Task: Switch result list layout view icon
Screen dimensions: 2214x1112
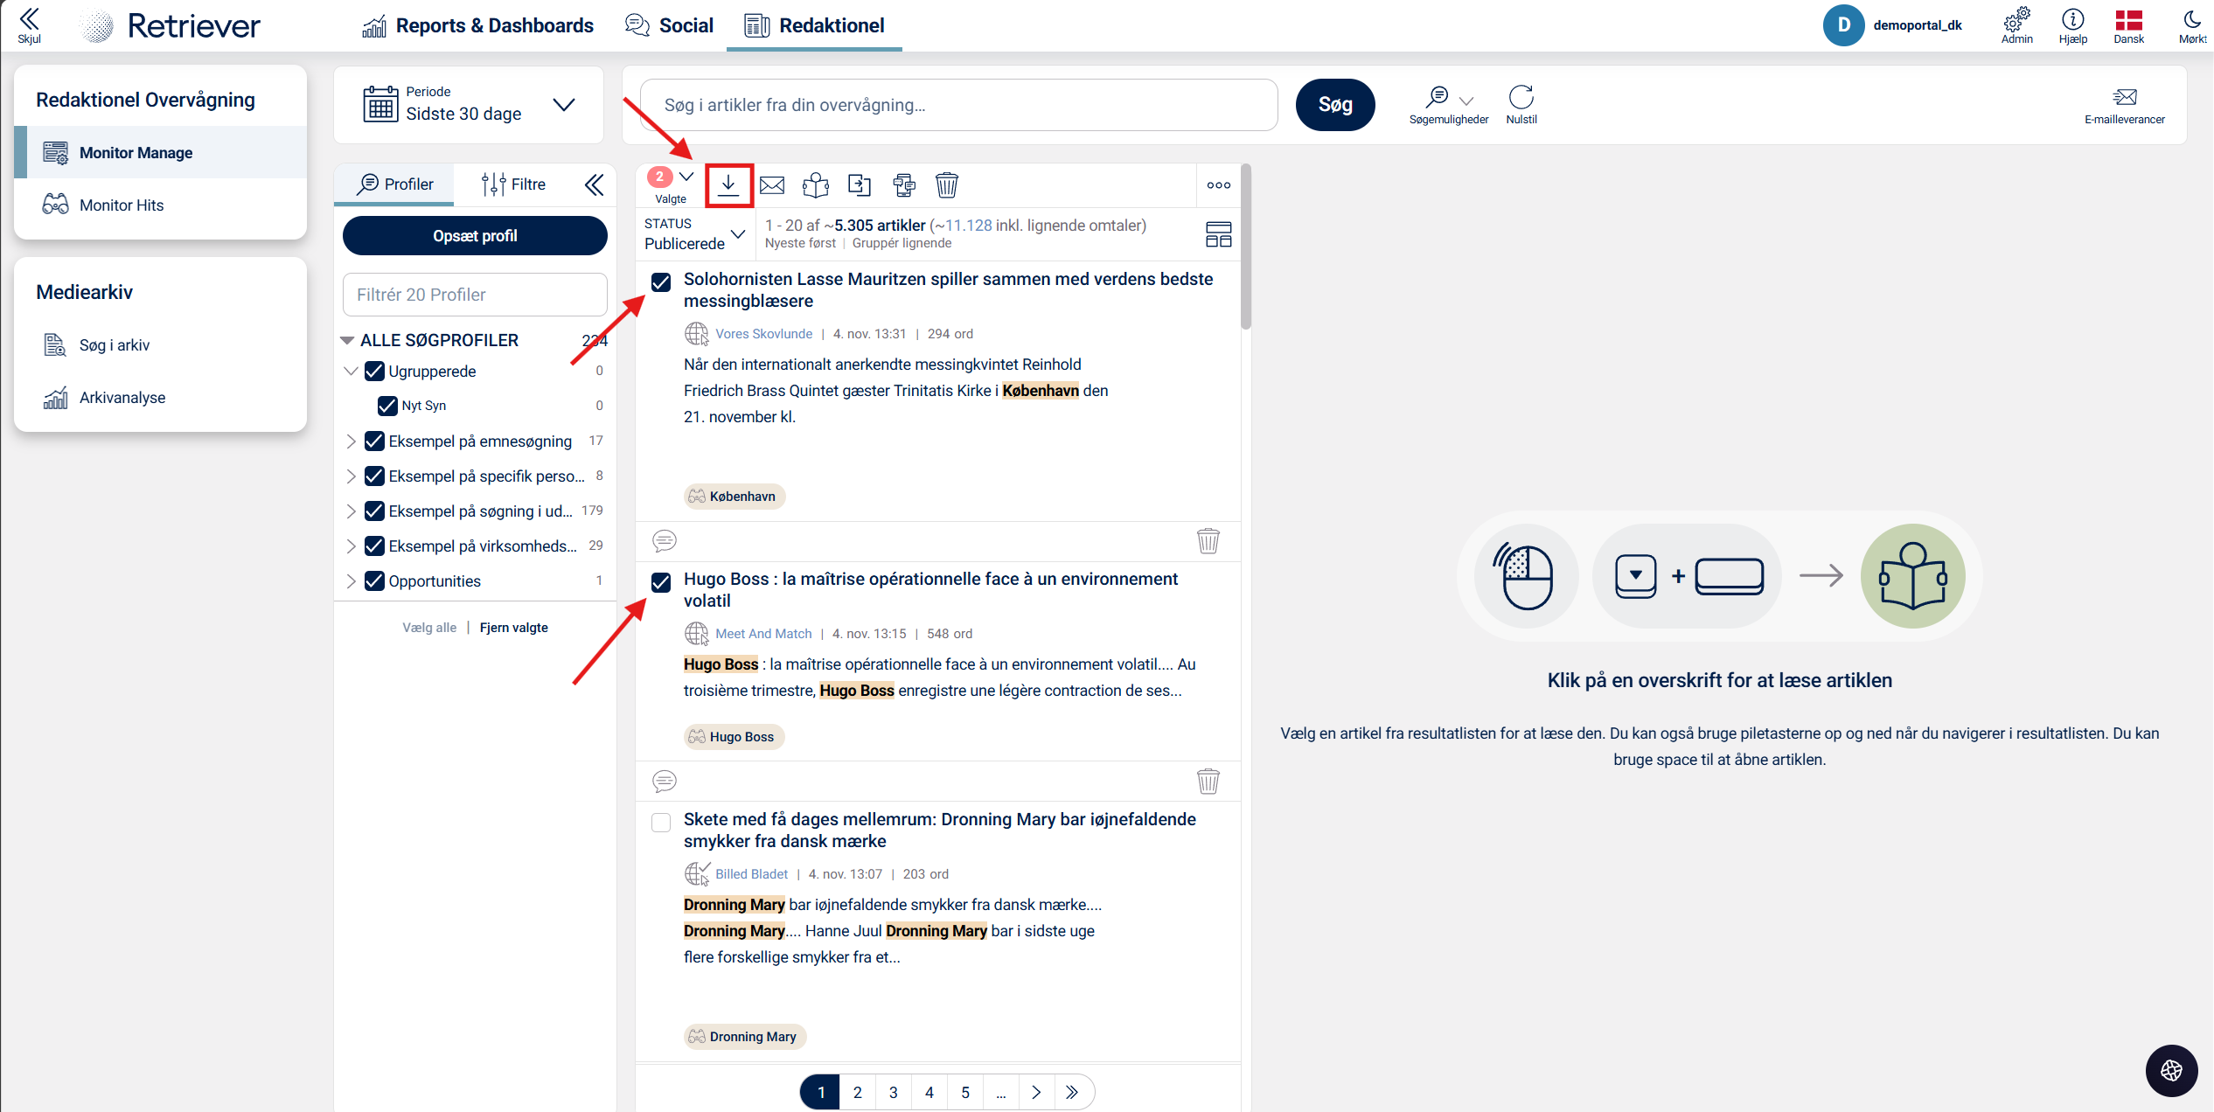Action: pos(1218,234)
